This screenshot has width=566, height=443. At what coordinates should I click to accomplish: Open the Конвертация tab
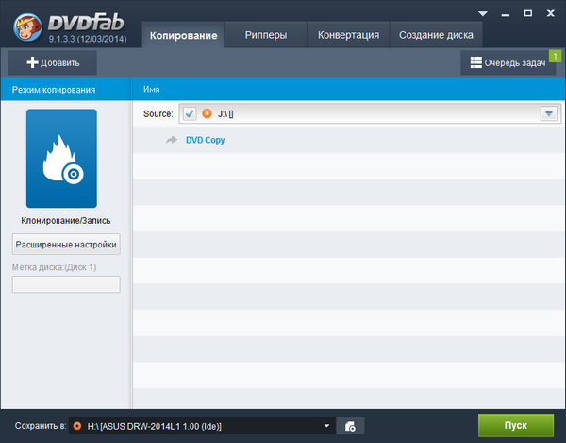pyautogui.click(x=347, y=35)
